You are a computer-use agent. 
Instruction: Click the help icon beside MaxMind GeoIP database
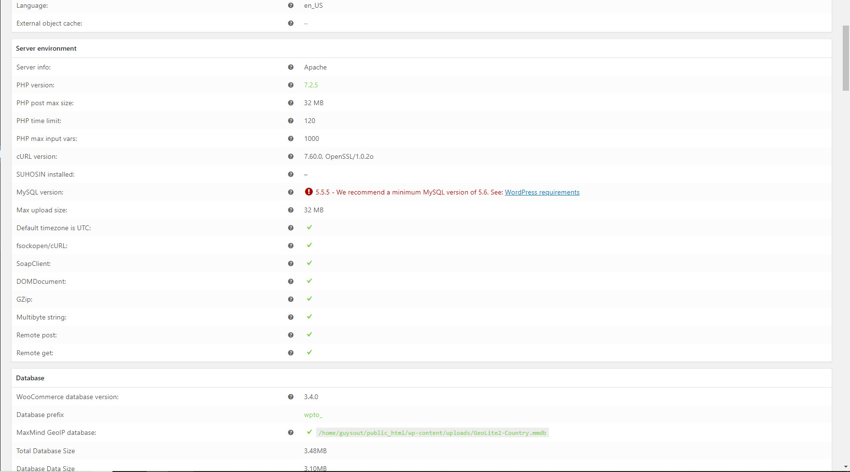pyautogui.click(x=291, y=432)
